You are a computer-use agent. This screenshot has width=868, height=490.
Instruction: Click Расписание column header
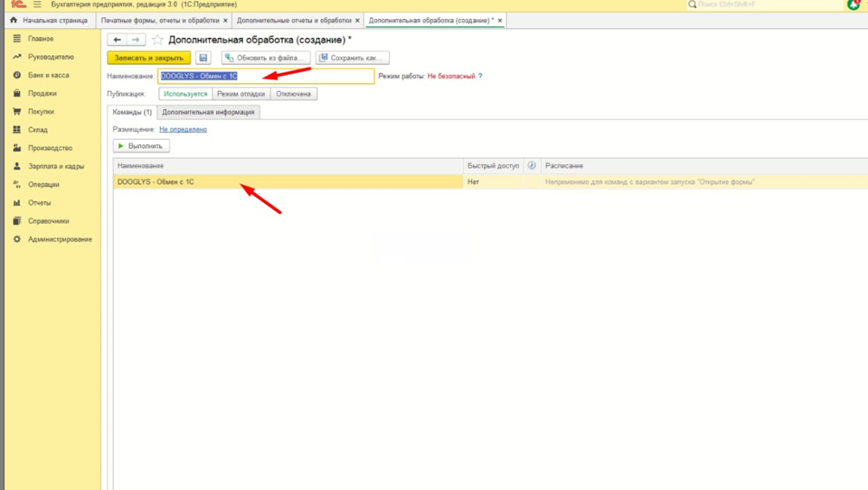(x=704, y=165)
